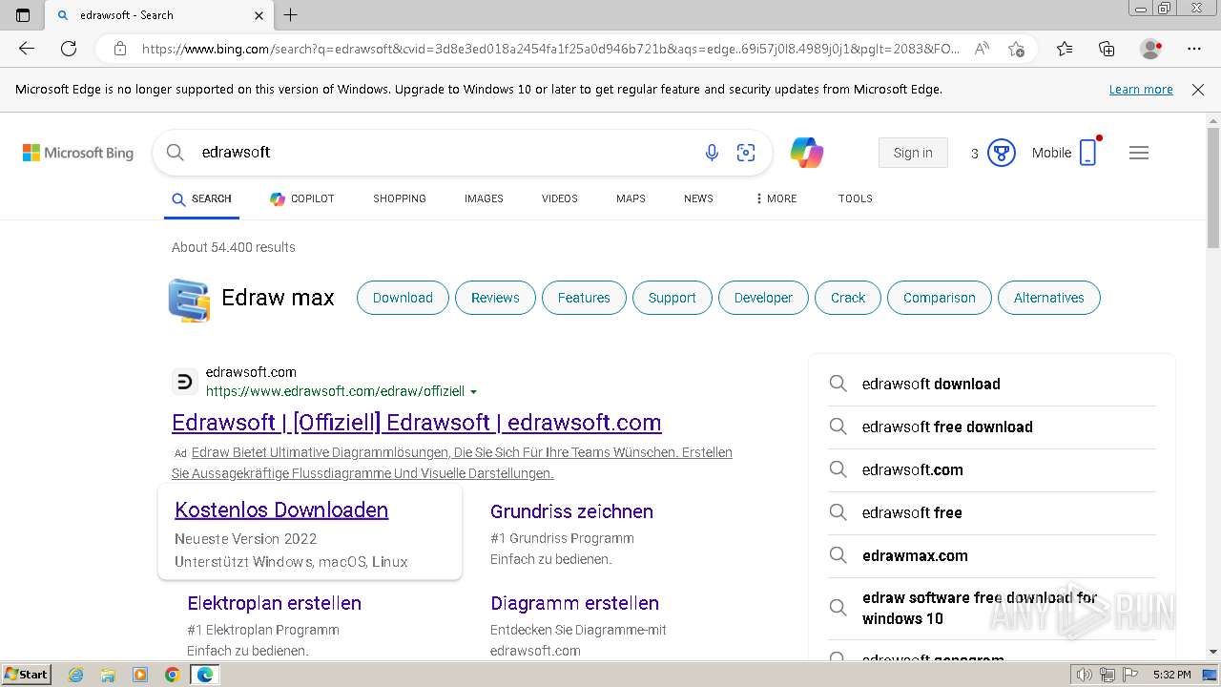Open the Kostenlos Downloaden link
Image resolution: width=1221 pixels, height=687 pixels.
281,510
